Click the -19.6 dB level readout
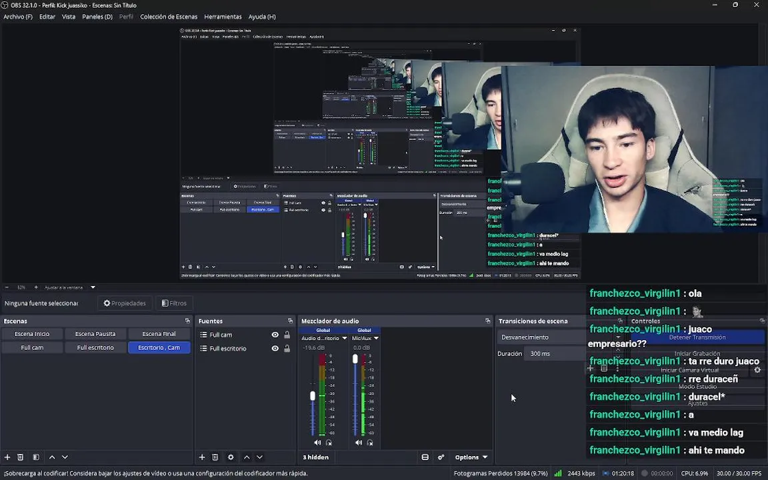Screen dimensions: 768x480 (x=314, y=347)
